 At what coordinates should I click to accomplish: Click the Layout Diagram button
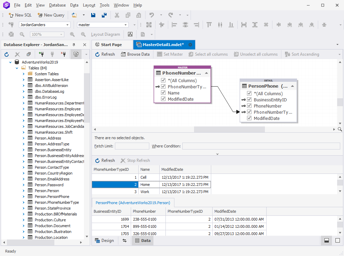pyautogui.click(x=106, y=34)
